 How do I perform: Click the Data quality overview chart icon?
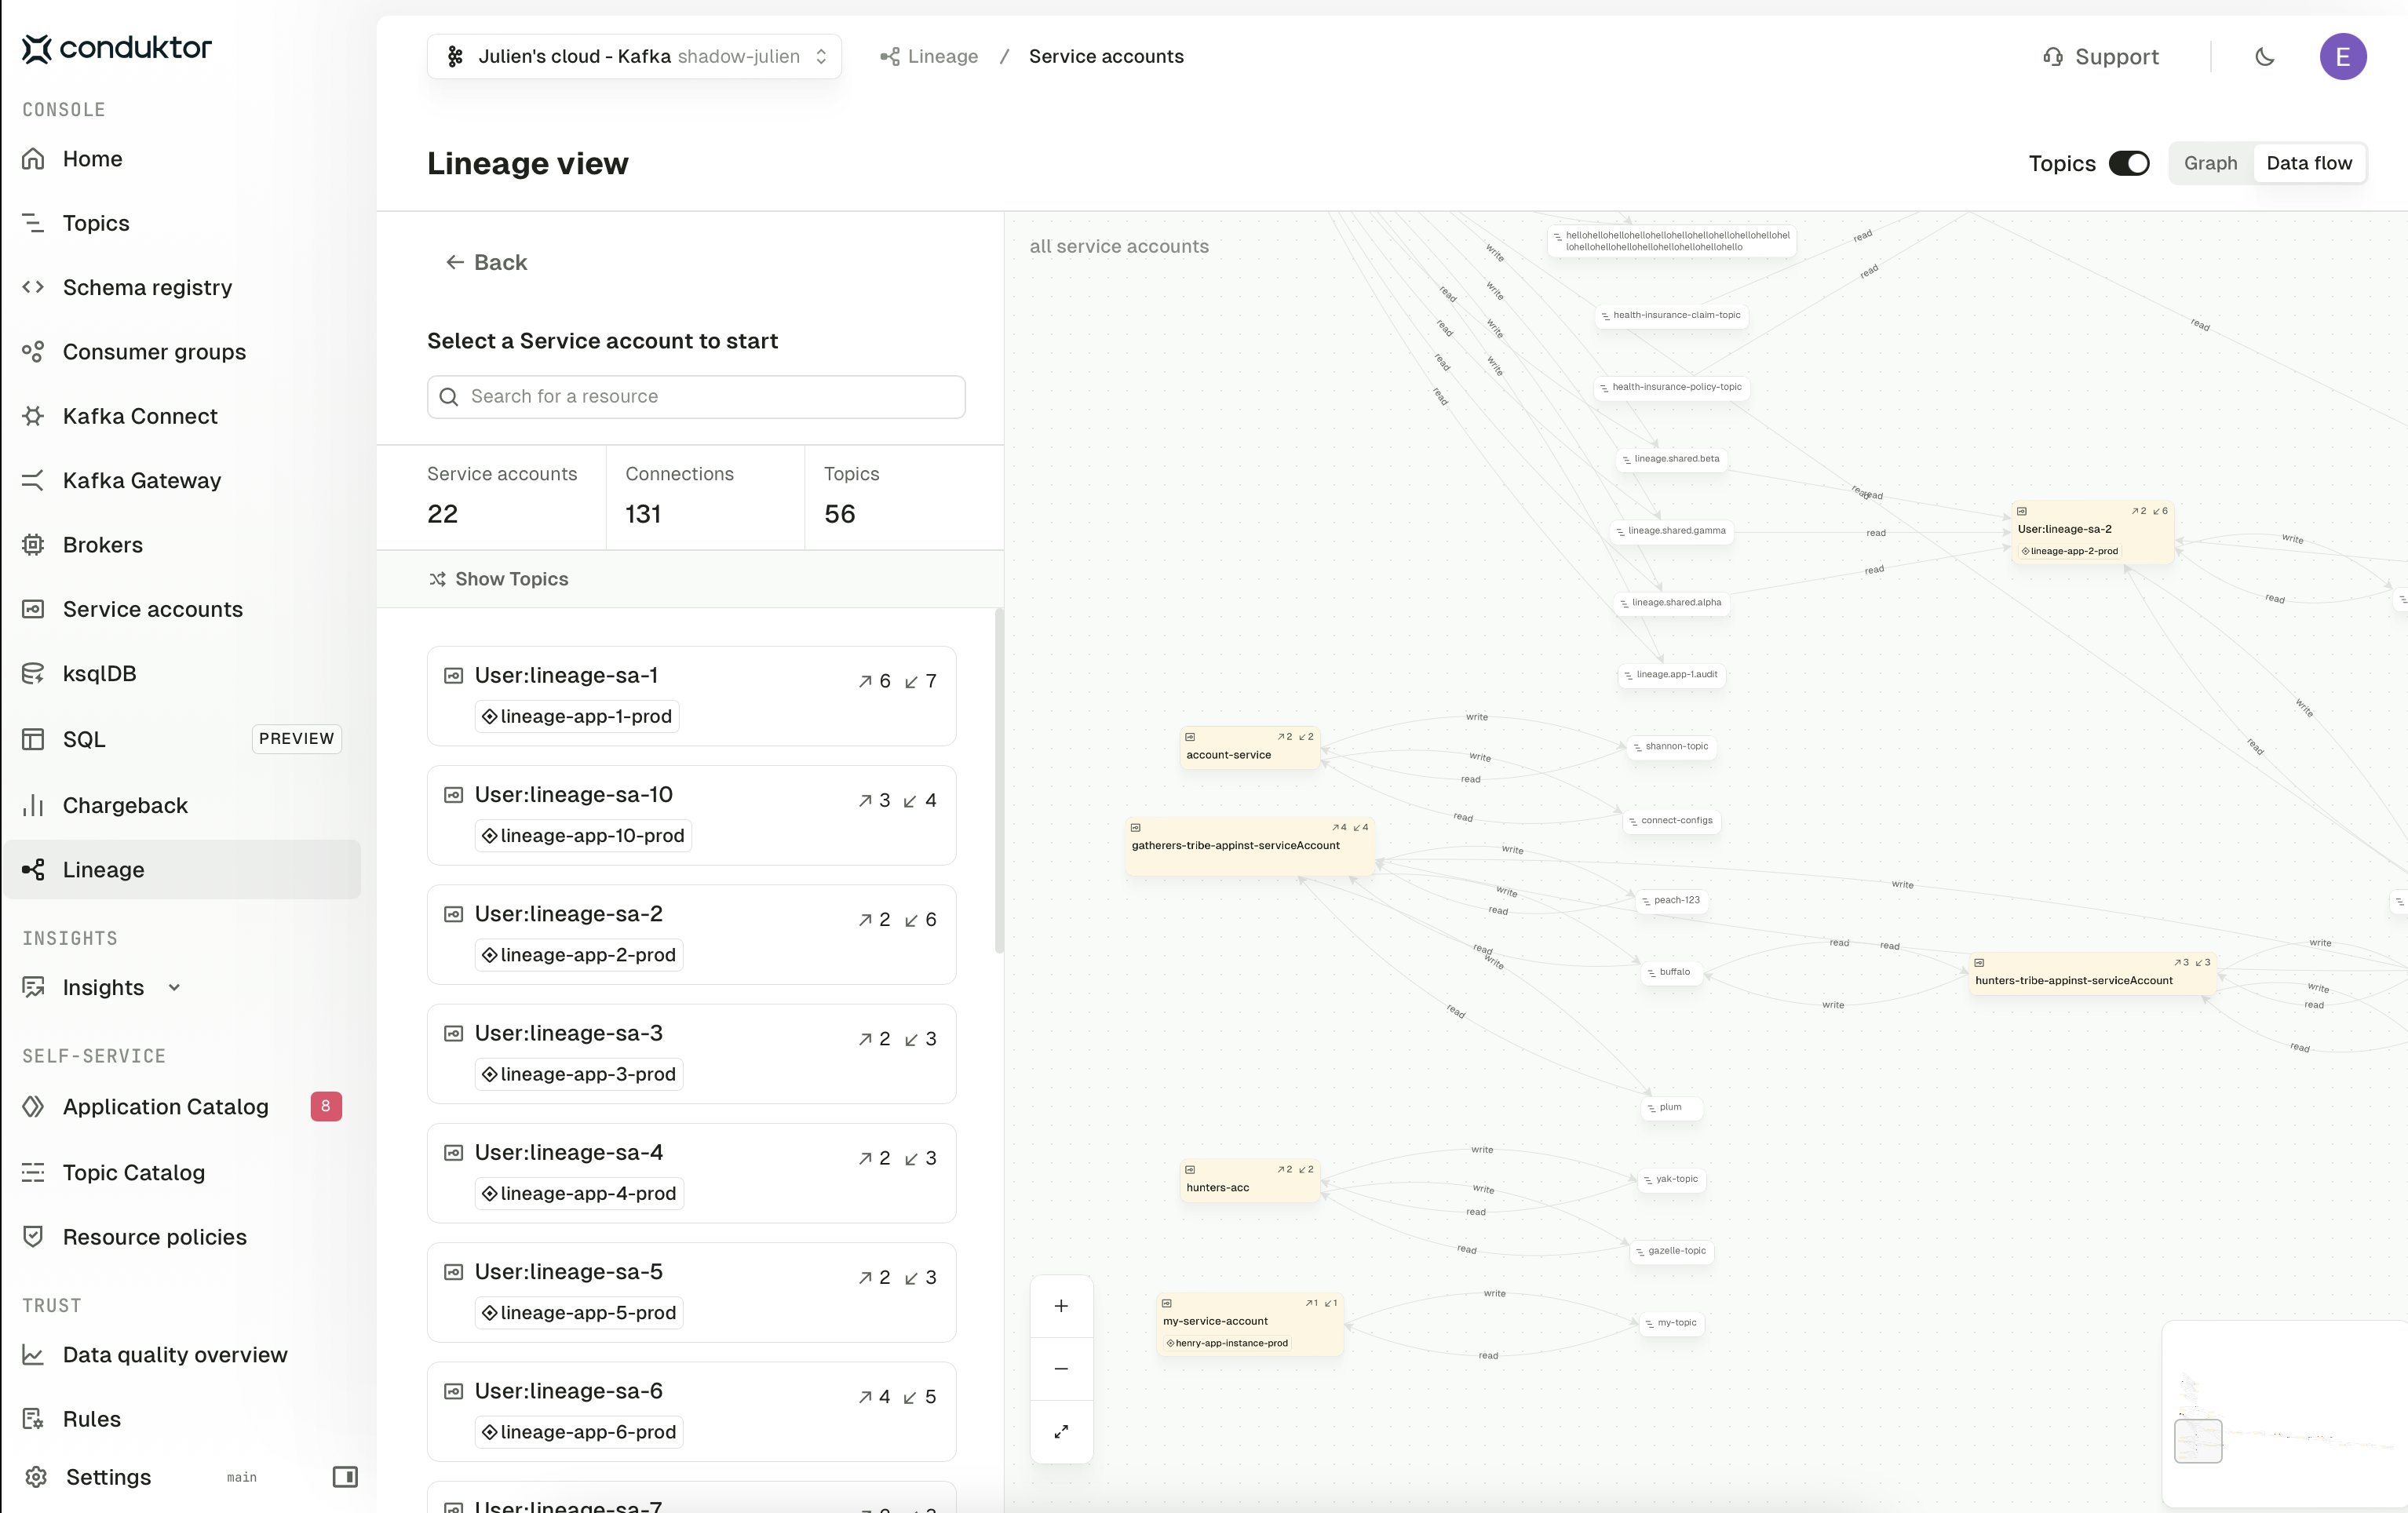[x=33, y=1355]
